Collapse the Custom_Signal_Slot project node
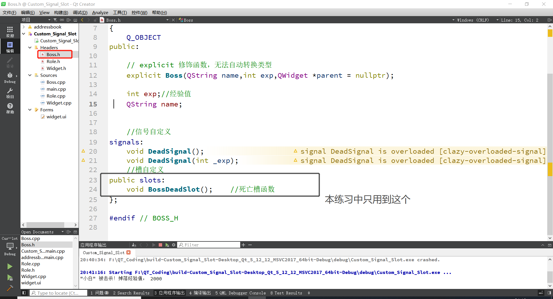 click(24, 34)
